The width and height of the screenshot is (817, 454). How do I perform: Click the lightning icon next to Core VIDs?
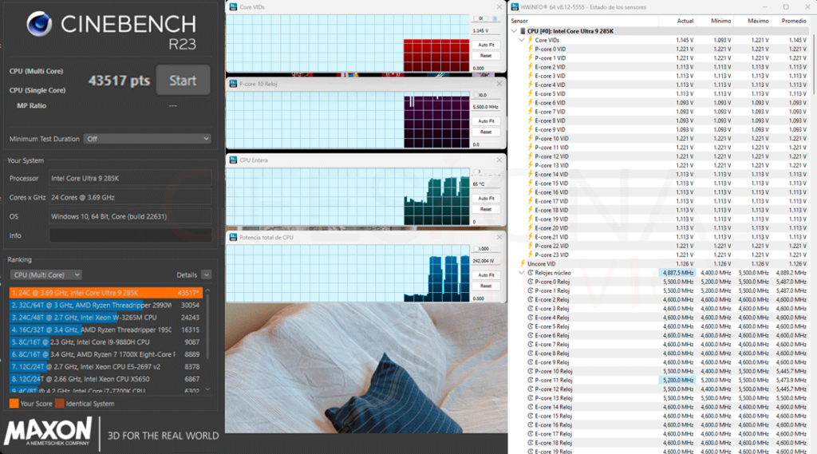pos(531,40)
